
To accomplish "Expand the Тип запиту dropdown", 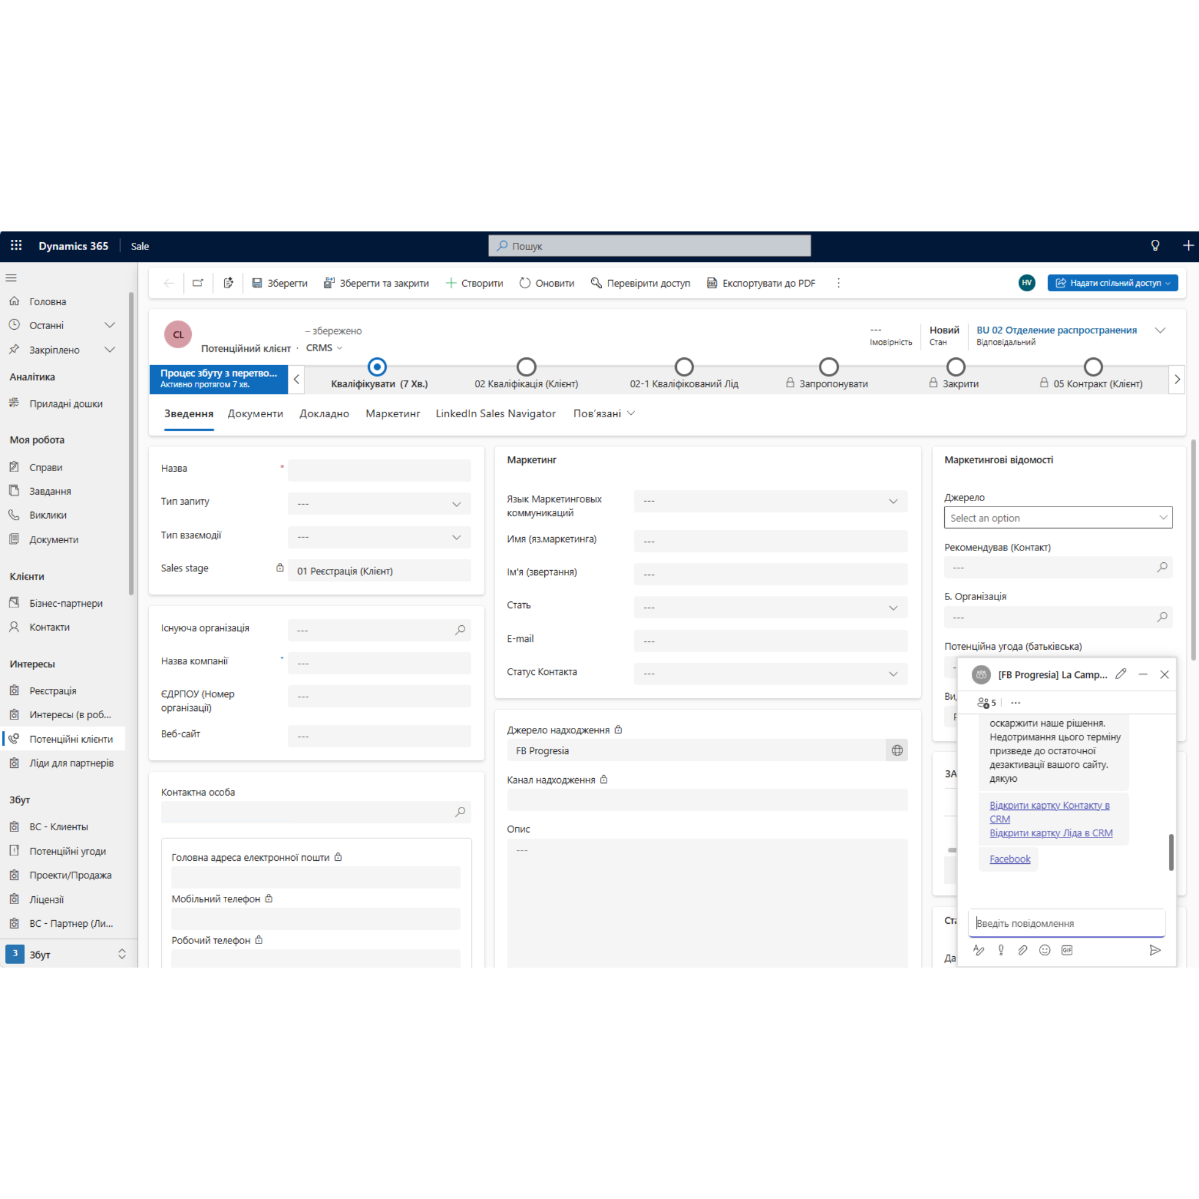I will 379,504.
